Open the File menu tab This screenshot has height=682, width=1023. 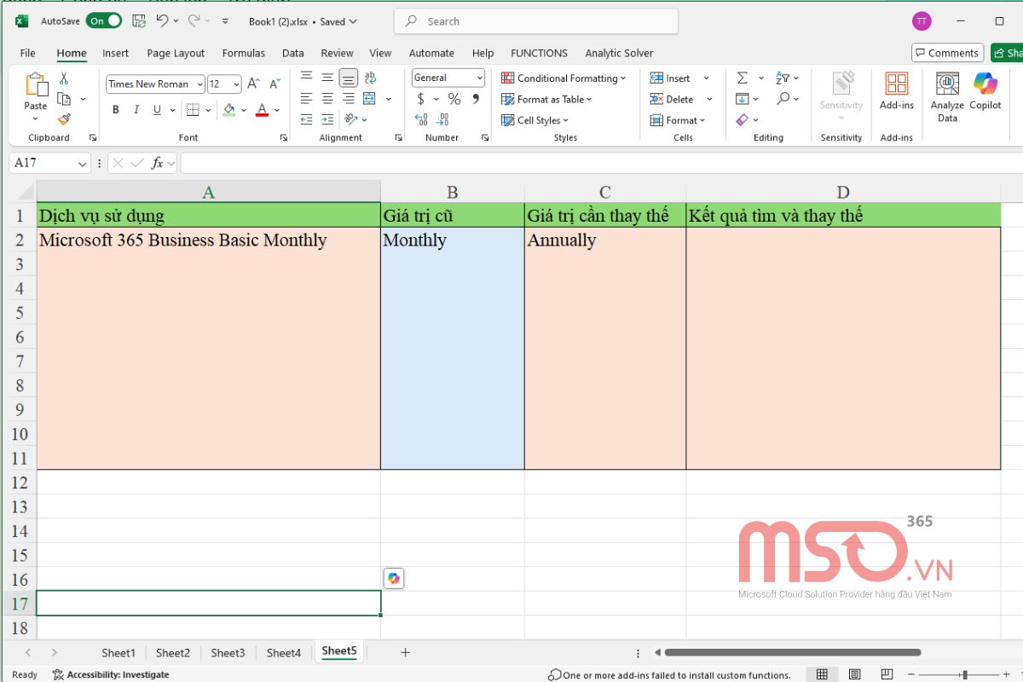pyautogui.click(x=27, y=53)
